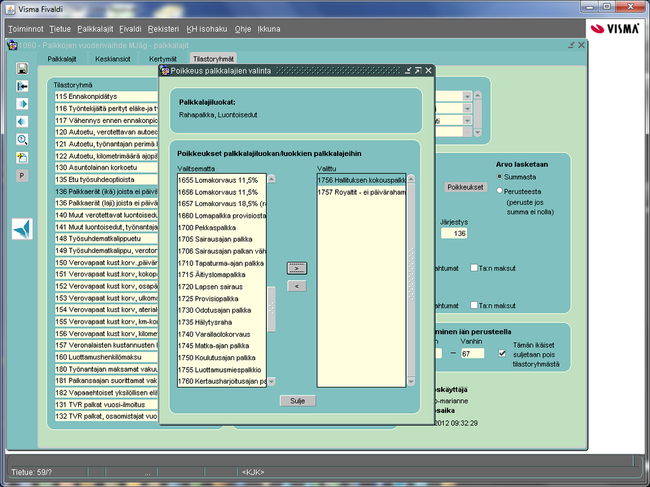Maximize the Poikkeus palkkalajien valinta dialog
Screen dimensions: 650x487
click(x=418, y=71)
